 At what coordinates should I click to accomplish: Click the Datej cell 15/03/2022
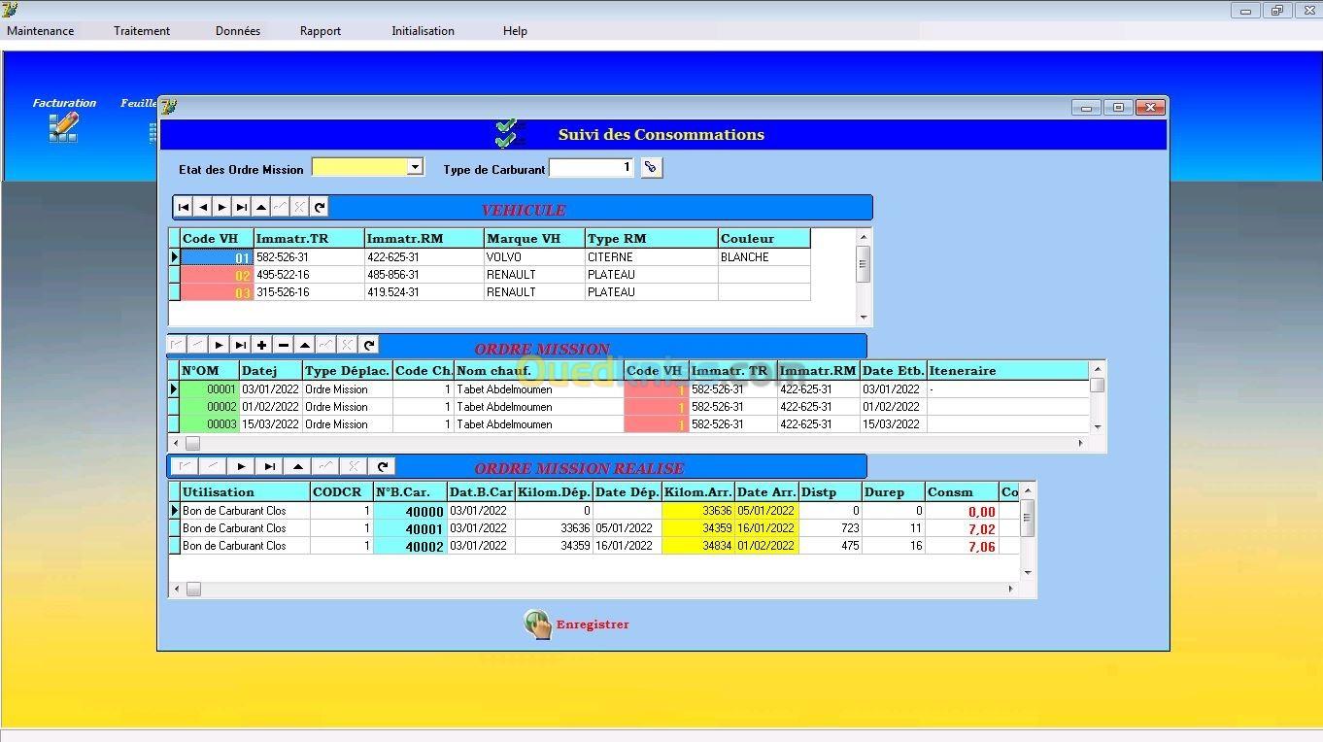pyautogui.click(x=271, y=424)
